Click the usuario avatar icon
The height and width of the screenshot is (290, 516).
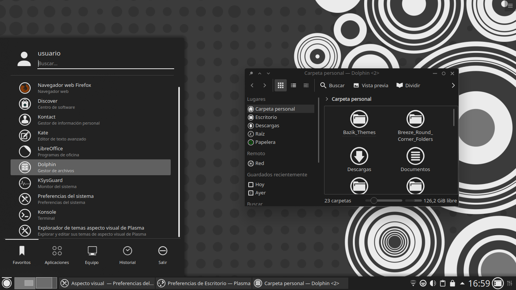coord(24,59)
